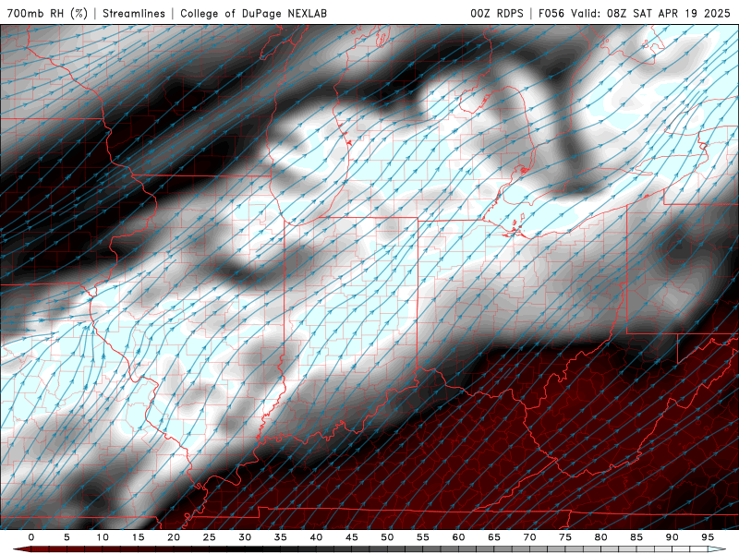This screenshot has width=739, height=554.
Task: Click the '00Z RDPS' model label
Action: (497, 14)
